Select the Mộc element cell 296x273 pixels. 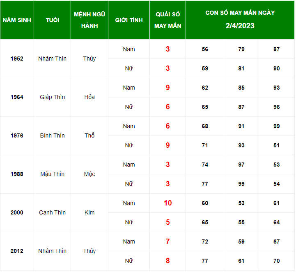point(89,174)
